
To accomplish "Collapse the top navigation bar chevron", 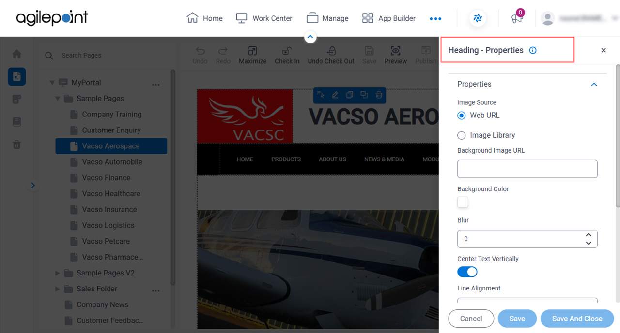I will (x=310, y=37).
